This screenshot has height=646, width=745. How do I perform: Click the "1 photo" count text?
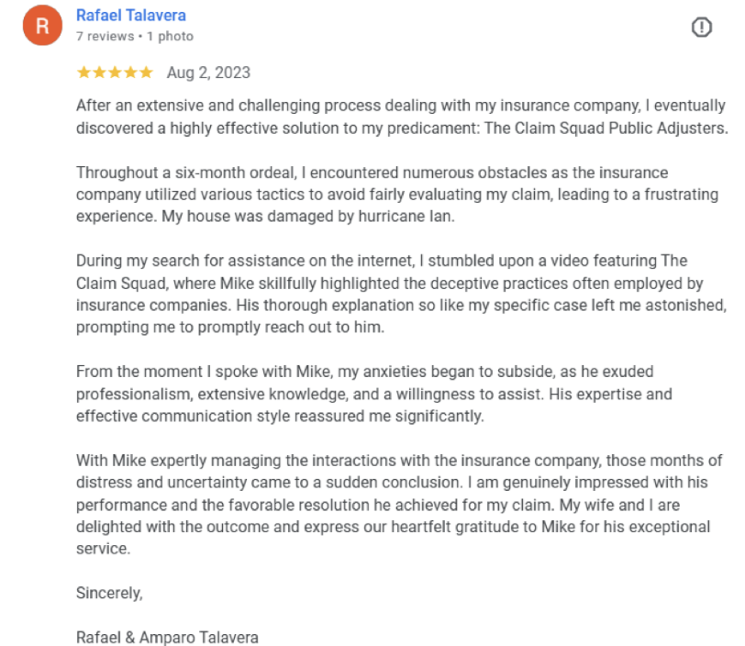pyautogui.click(x=170, y=36)
